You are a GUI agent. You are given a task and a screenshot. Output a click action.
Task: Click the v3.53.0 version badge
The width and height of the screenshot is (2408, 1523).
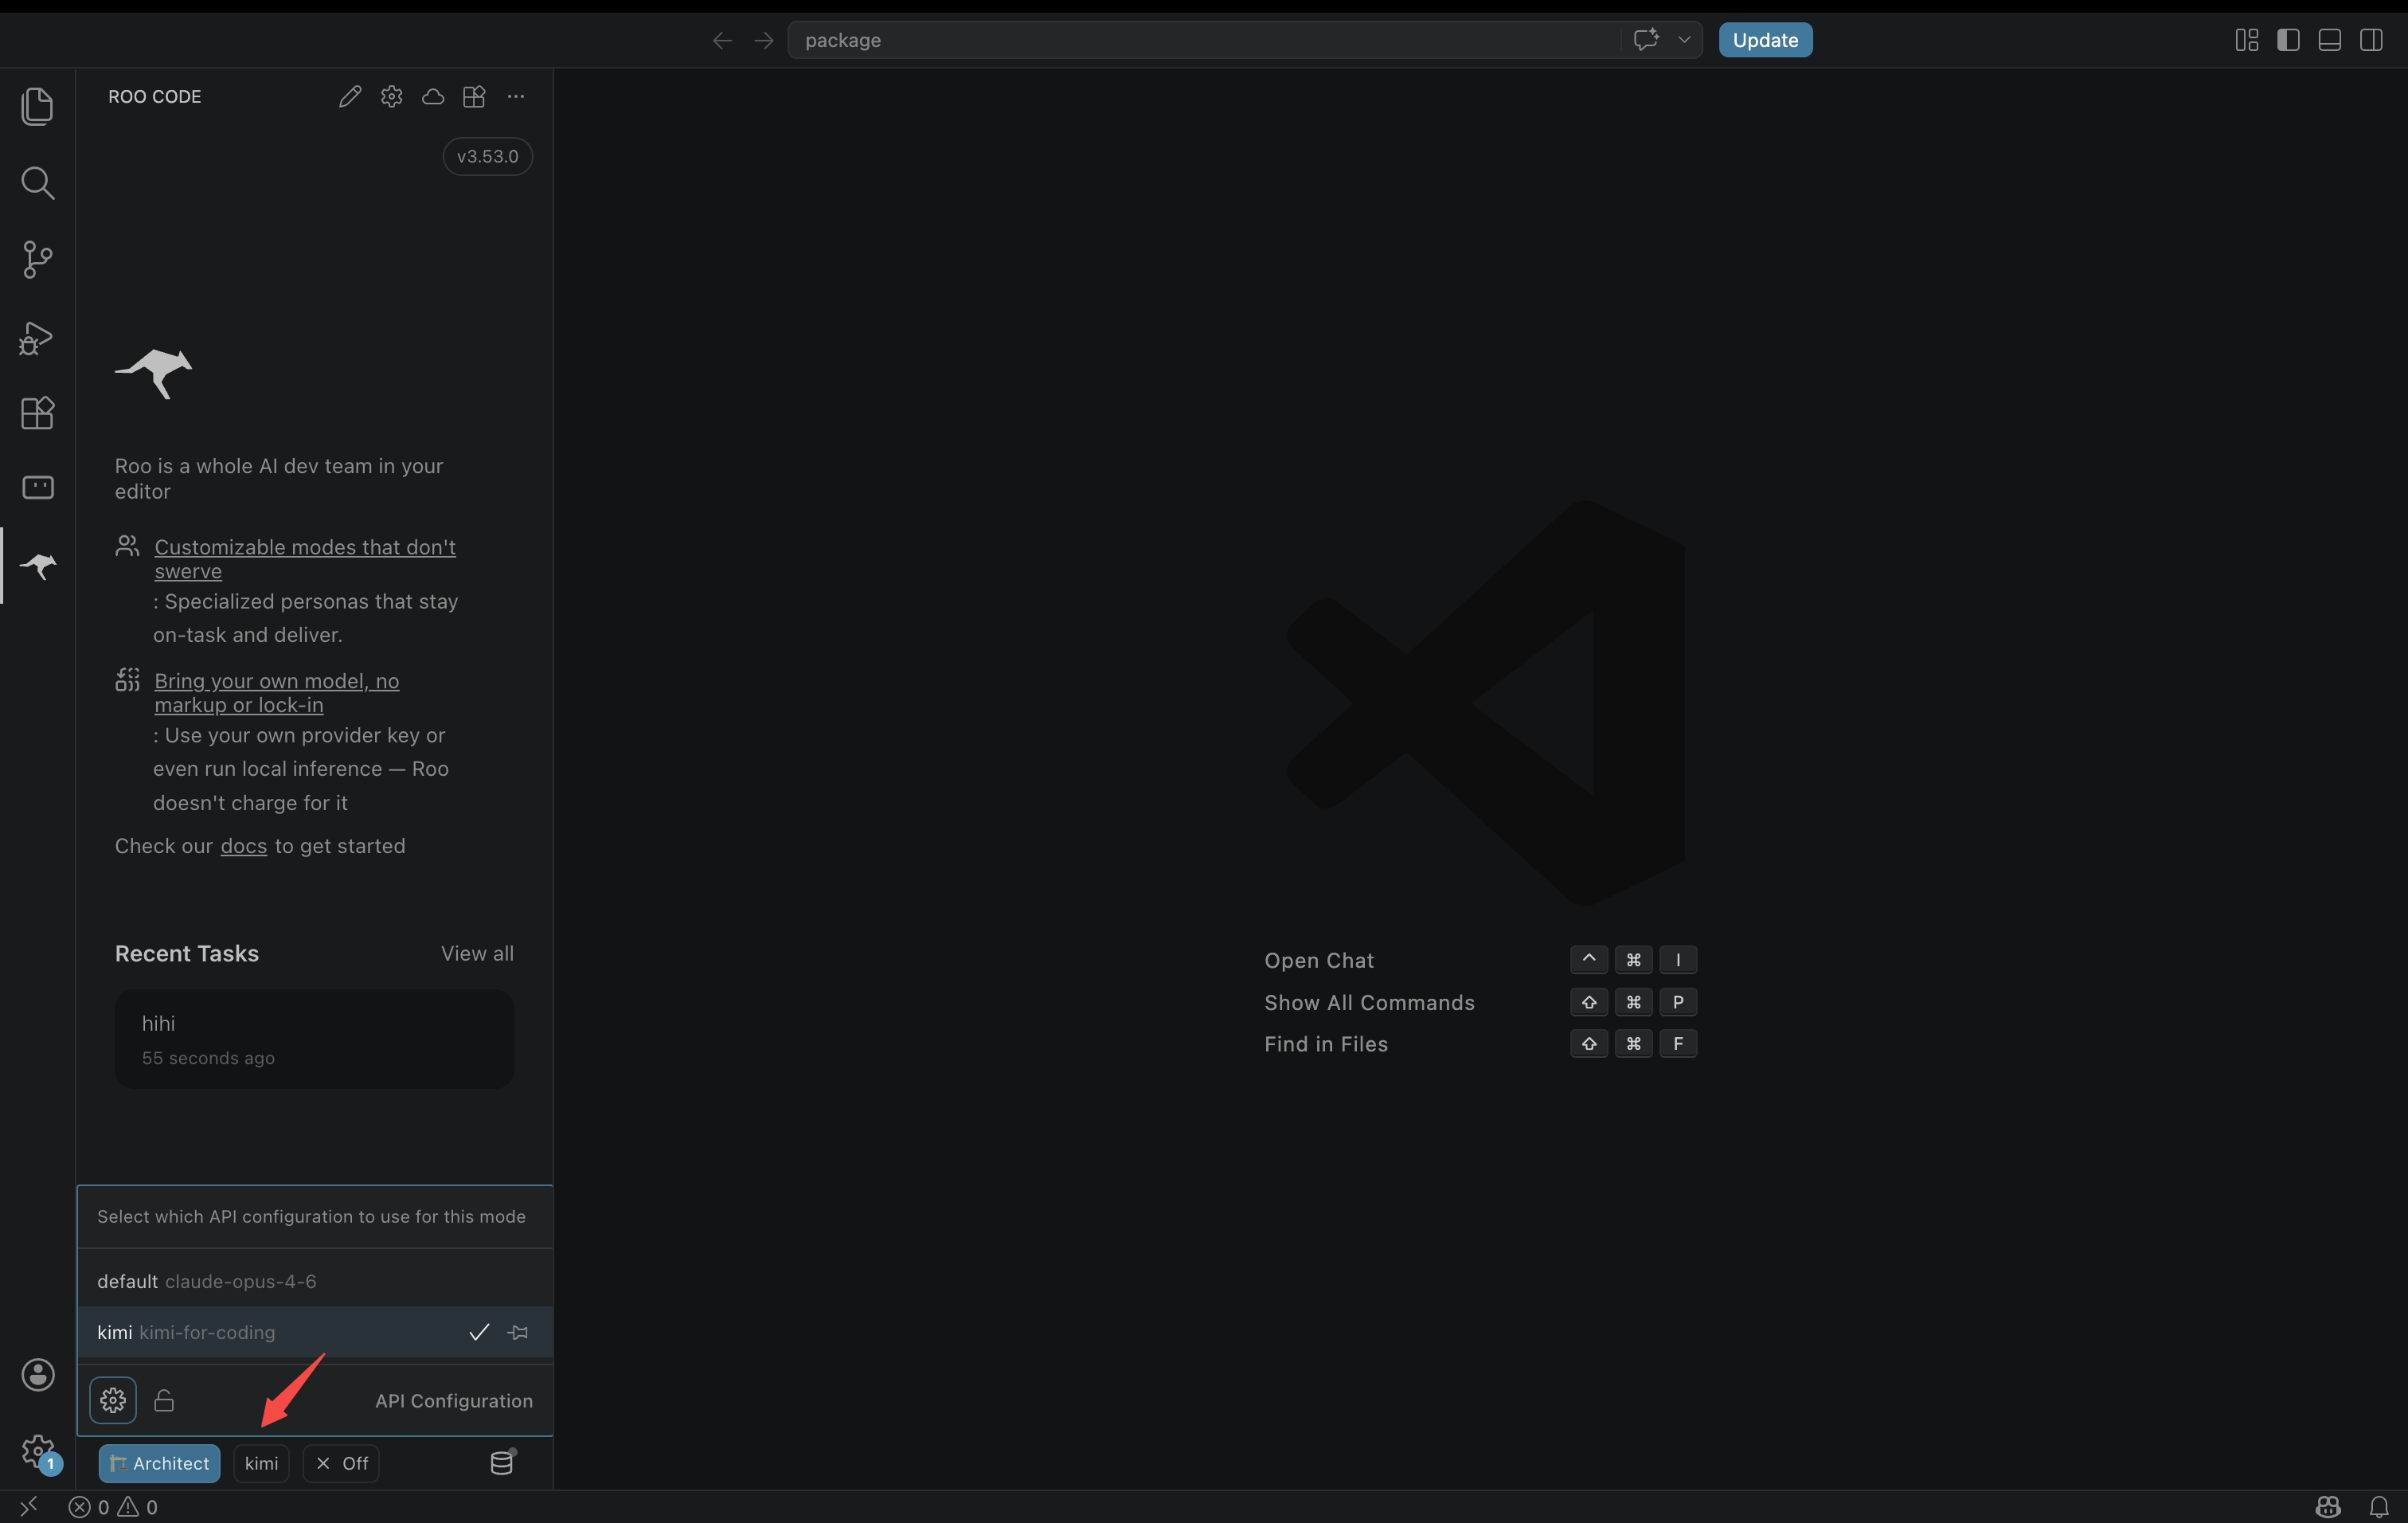click(x=488, y=157)
